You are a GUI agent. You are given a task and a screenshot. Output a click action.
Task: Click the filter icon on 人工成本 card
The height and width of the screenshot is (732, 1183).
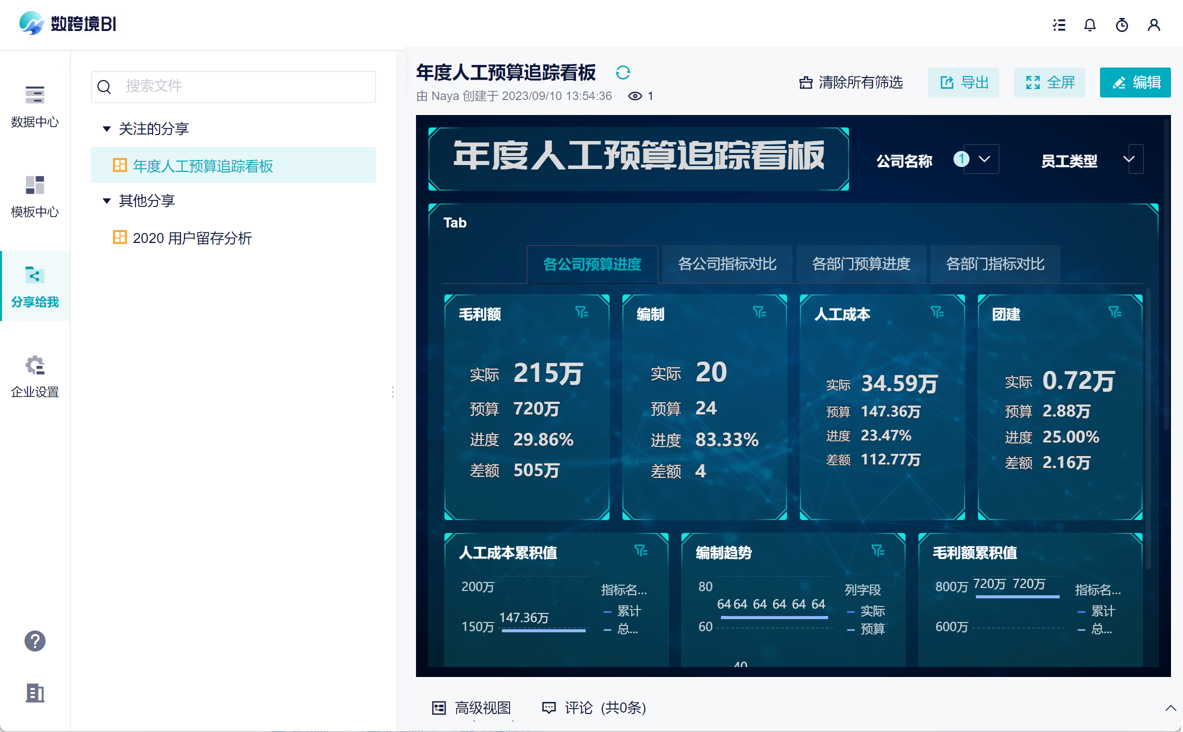[937, 312]
